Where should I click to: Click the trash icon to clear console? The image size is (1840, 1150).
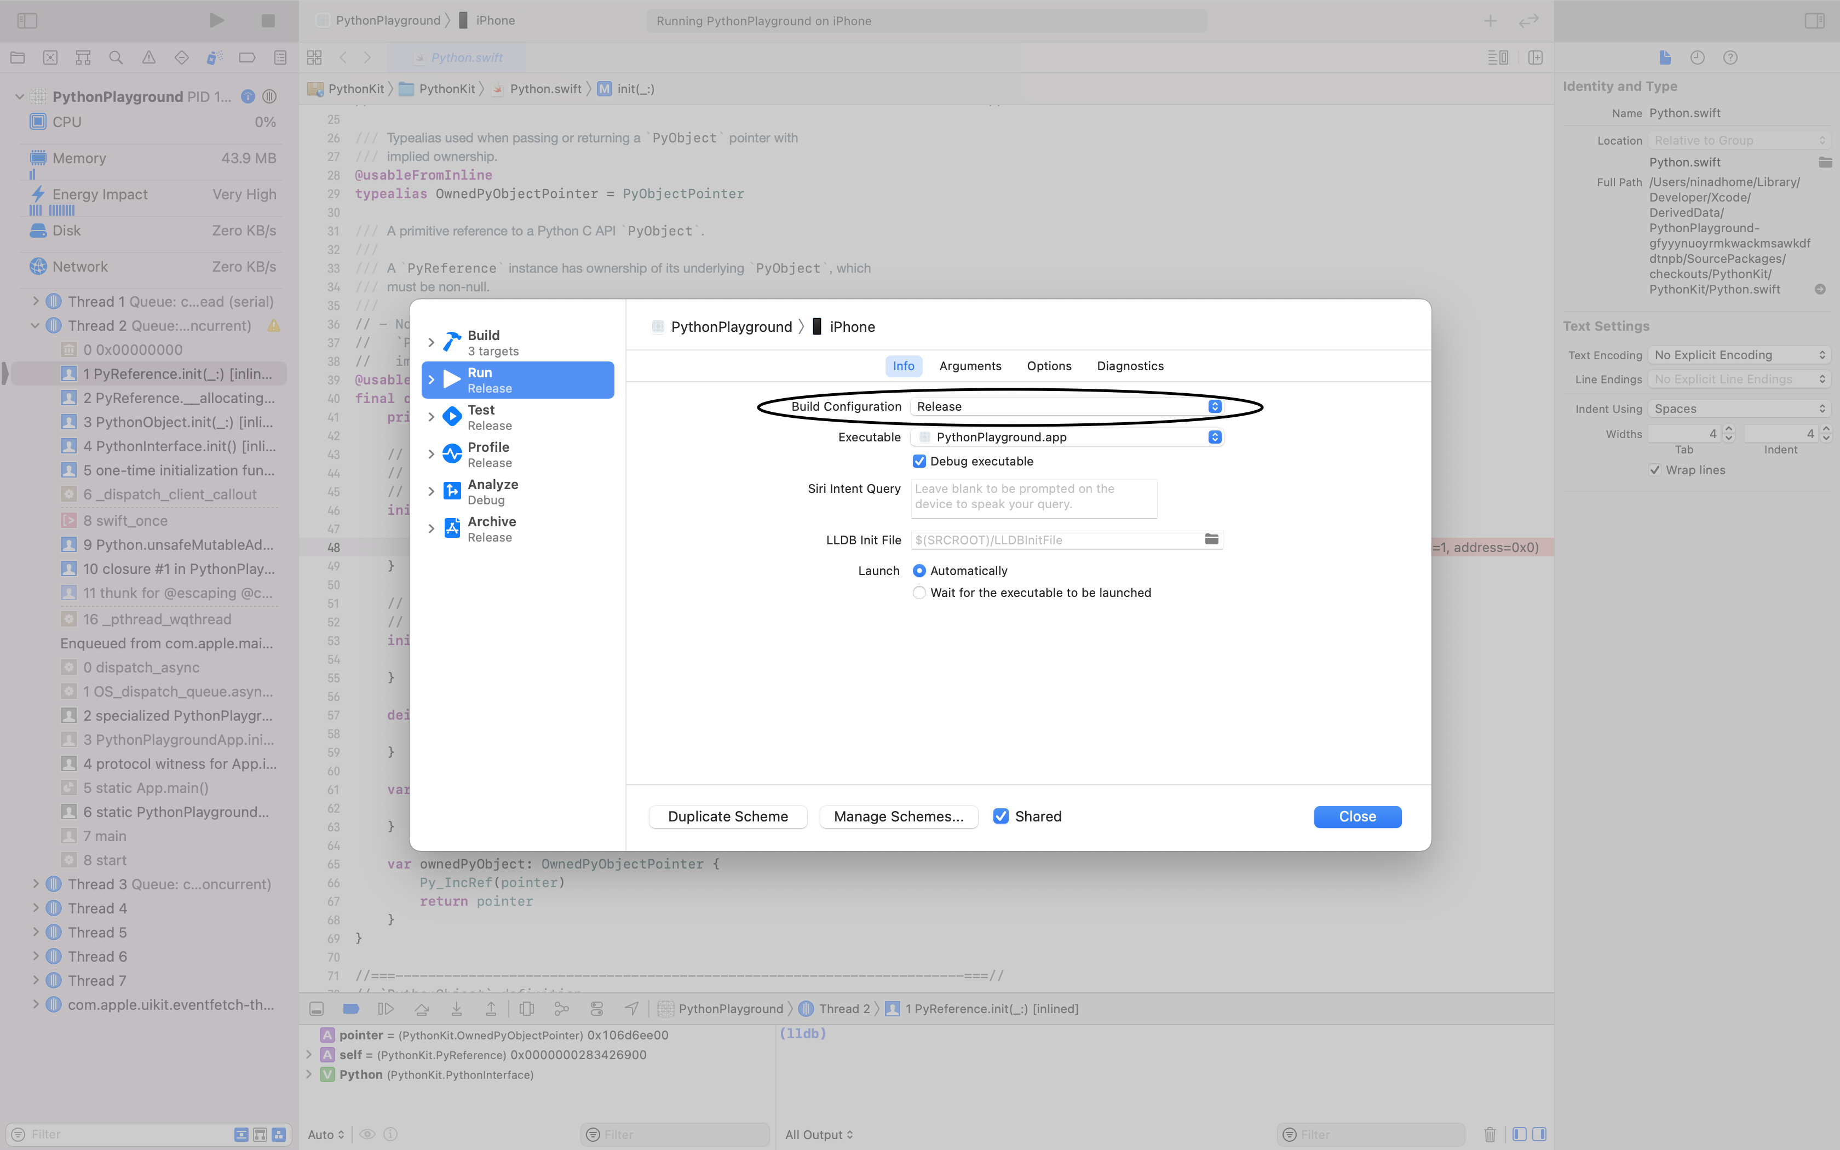(1490, 1134)
